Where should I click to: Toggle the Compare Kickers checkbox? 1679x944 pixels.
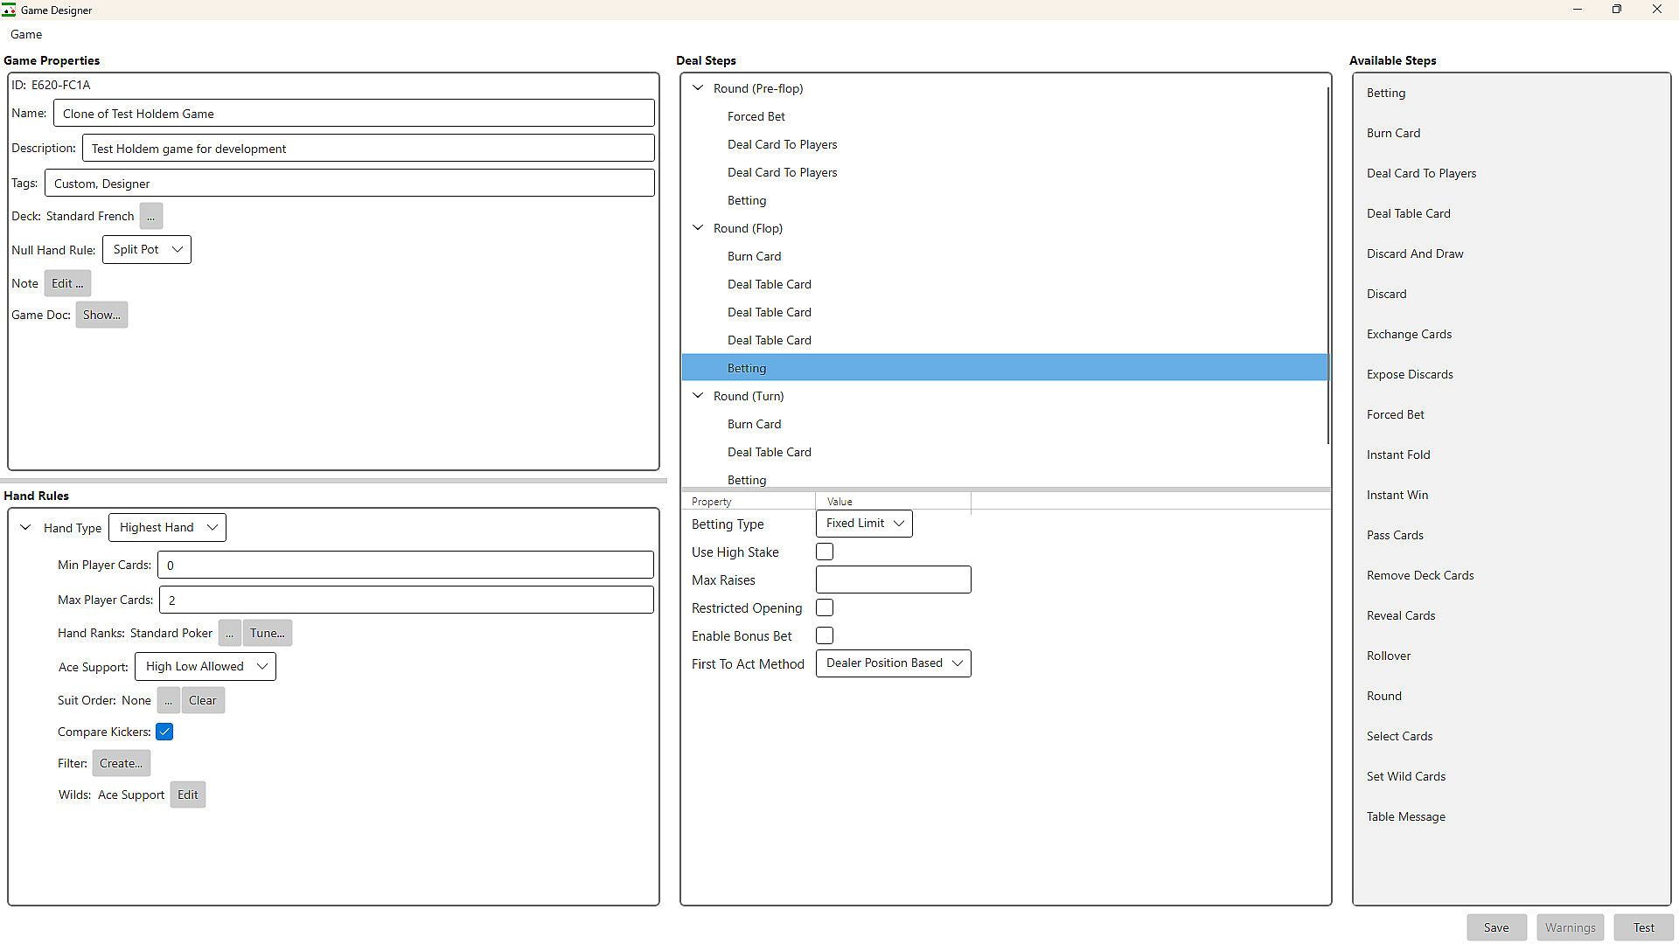pyautogui.click(x=164, y=732)
